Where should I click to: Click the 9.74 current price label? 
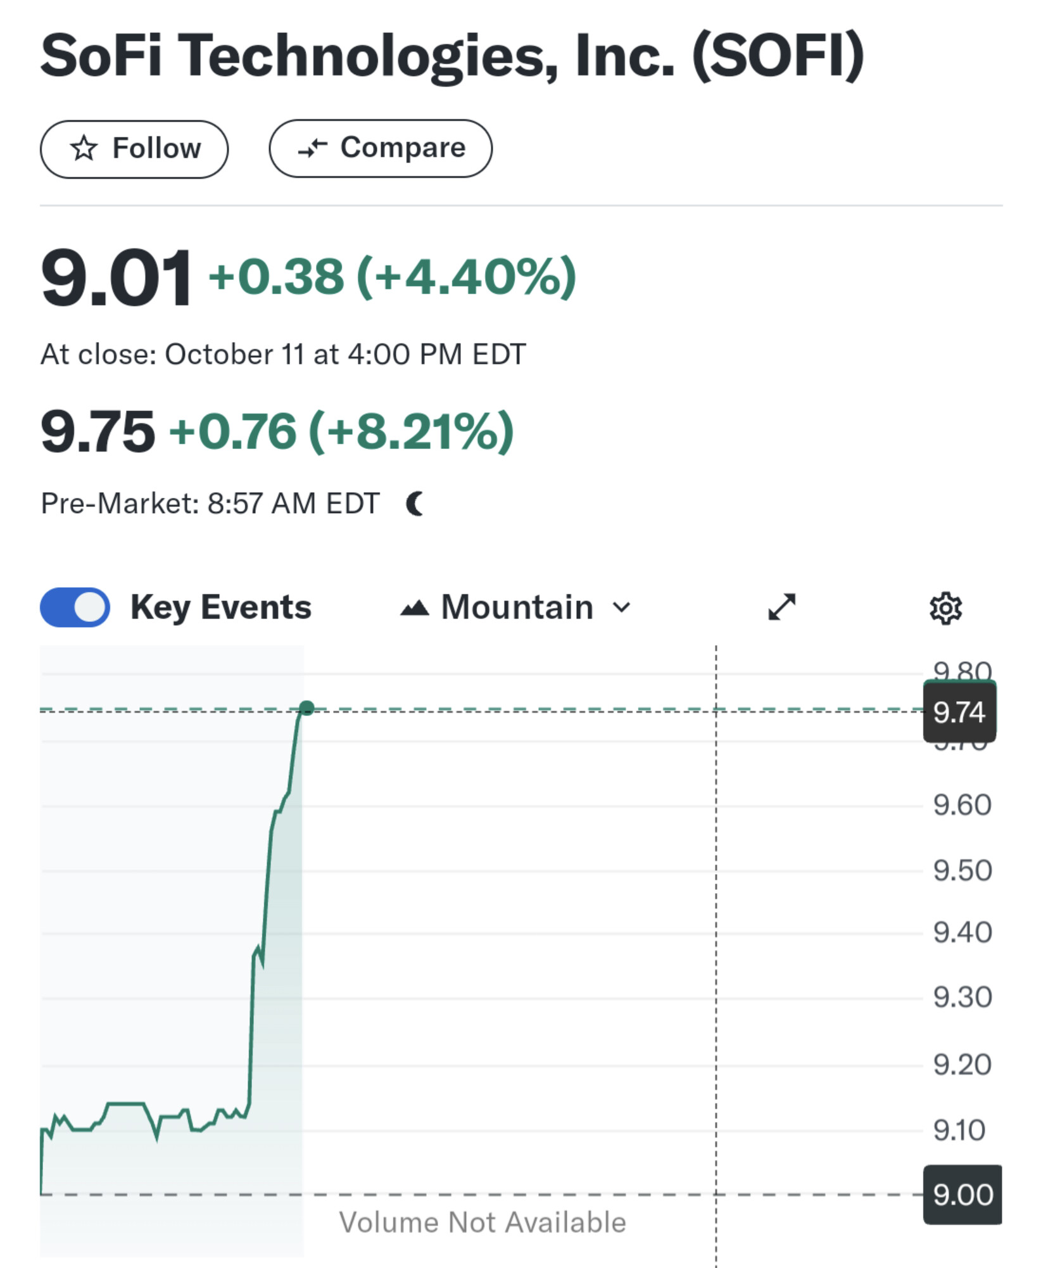[960, 712]
